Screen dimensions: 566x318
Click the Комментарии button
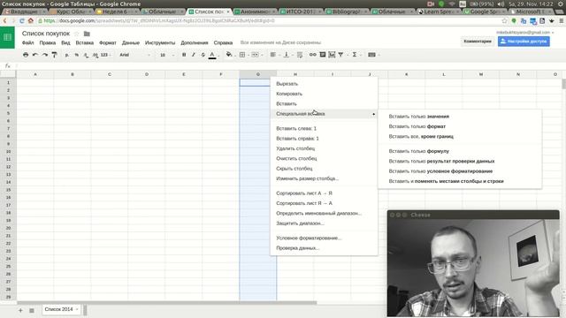pos(478,42)
